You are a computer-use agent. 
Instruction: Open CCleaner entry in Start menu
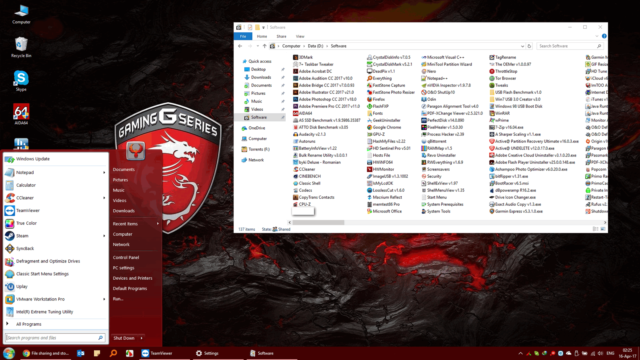[25, 198]
